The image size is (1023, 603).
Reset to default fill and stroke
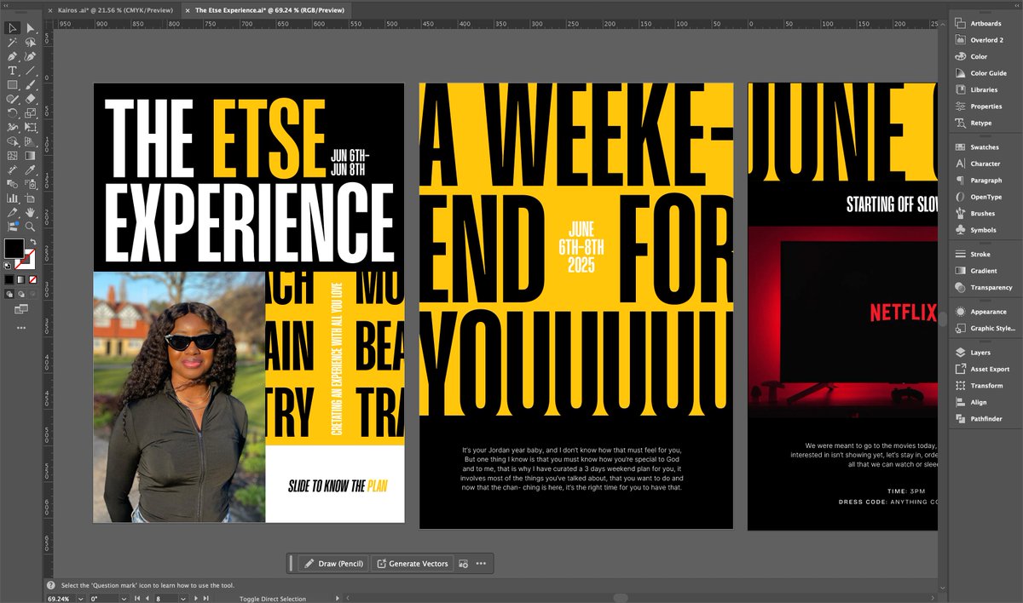point(9,265)
